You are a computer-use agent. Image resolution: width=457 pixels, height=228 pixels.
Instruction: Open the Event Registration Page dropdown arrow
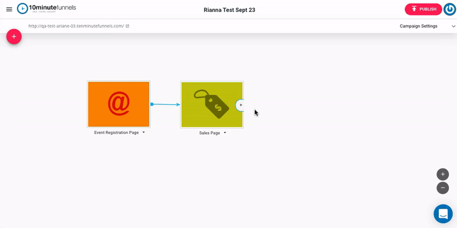coord(144,133)
